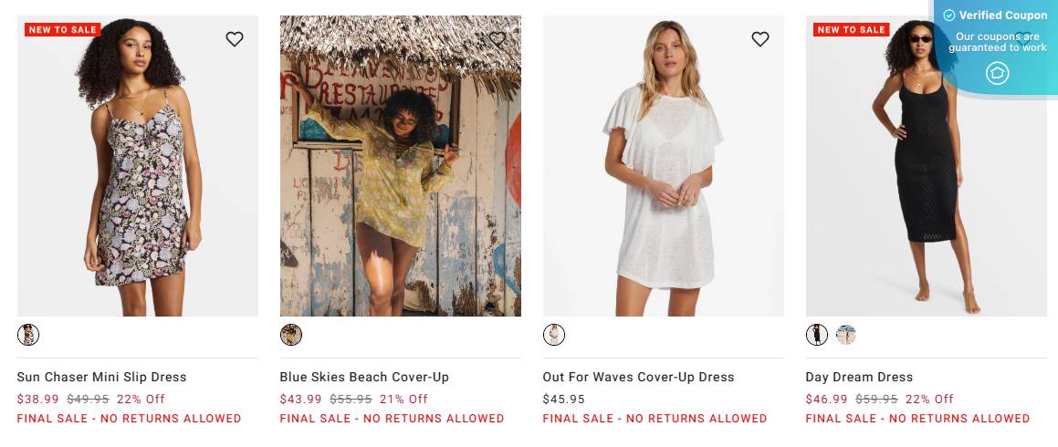Select the floral swatch for Sun Chaser dress
The height and width of the screenshot is (447, 1058).
pos(28,335)
